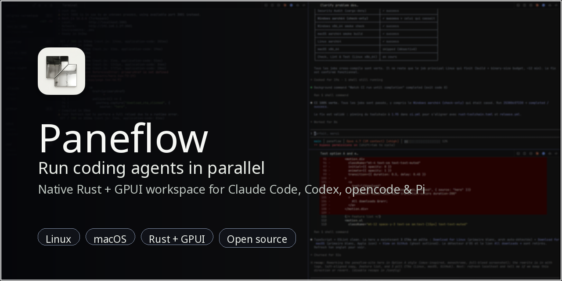Click the 'Run coding agents in parallel' tagline
The width and height of the screenshot is (562, 281).
point(151,168)
